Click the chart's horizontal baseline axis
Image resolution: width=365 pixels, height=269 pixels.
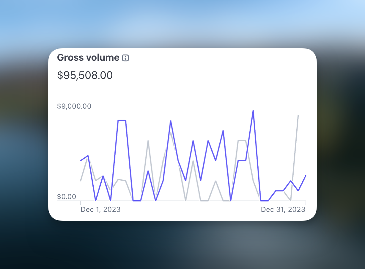tap(181, 201)
